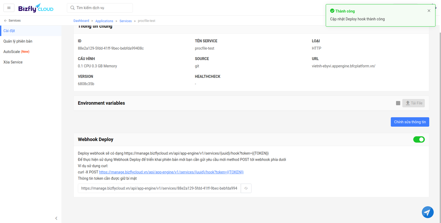Open the hamburger menu button

[9, 8]
